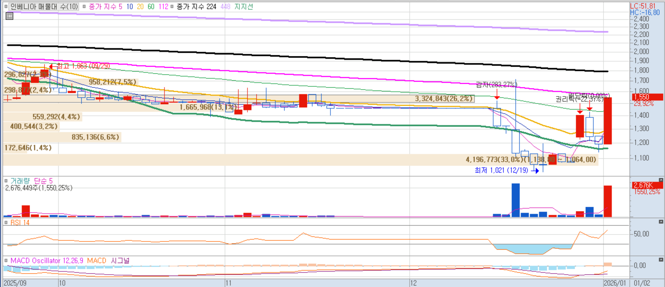Click the 01/02 date label
The image size is (665, 287).
pos(642,283)
